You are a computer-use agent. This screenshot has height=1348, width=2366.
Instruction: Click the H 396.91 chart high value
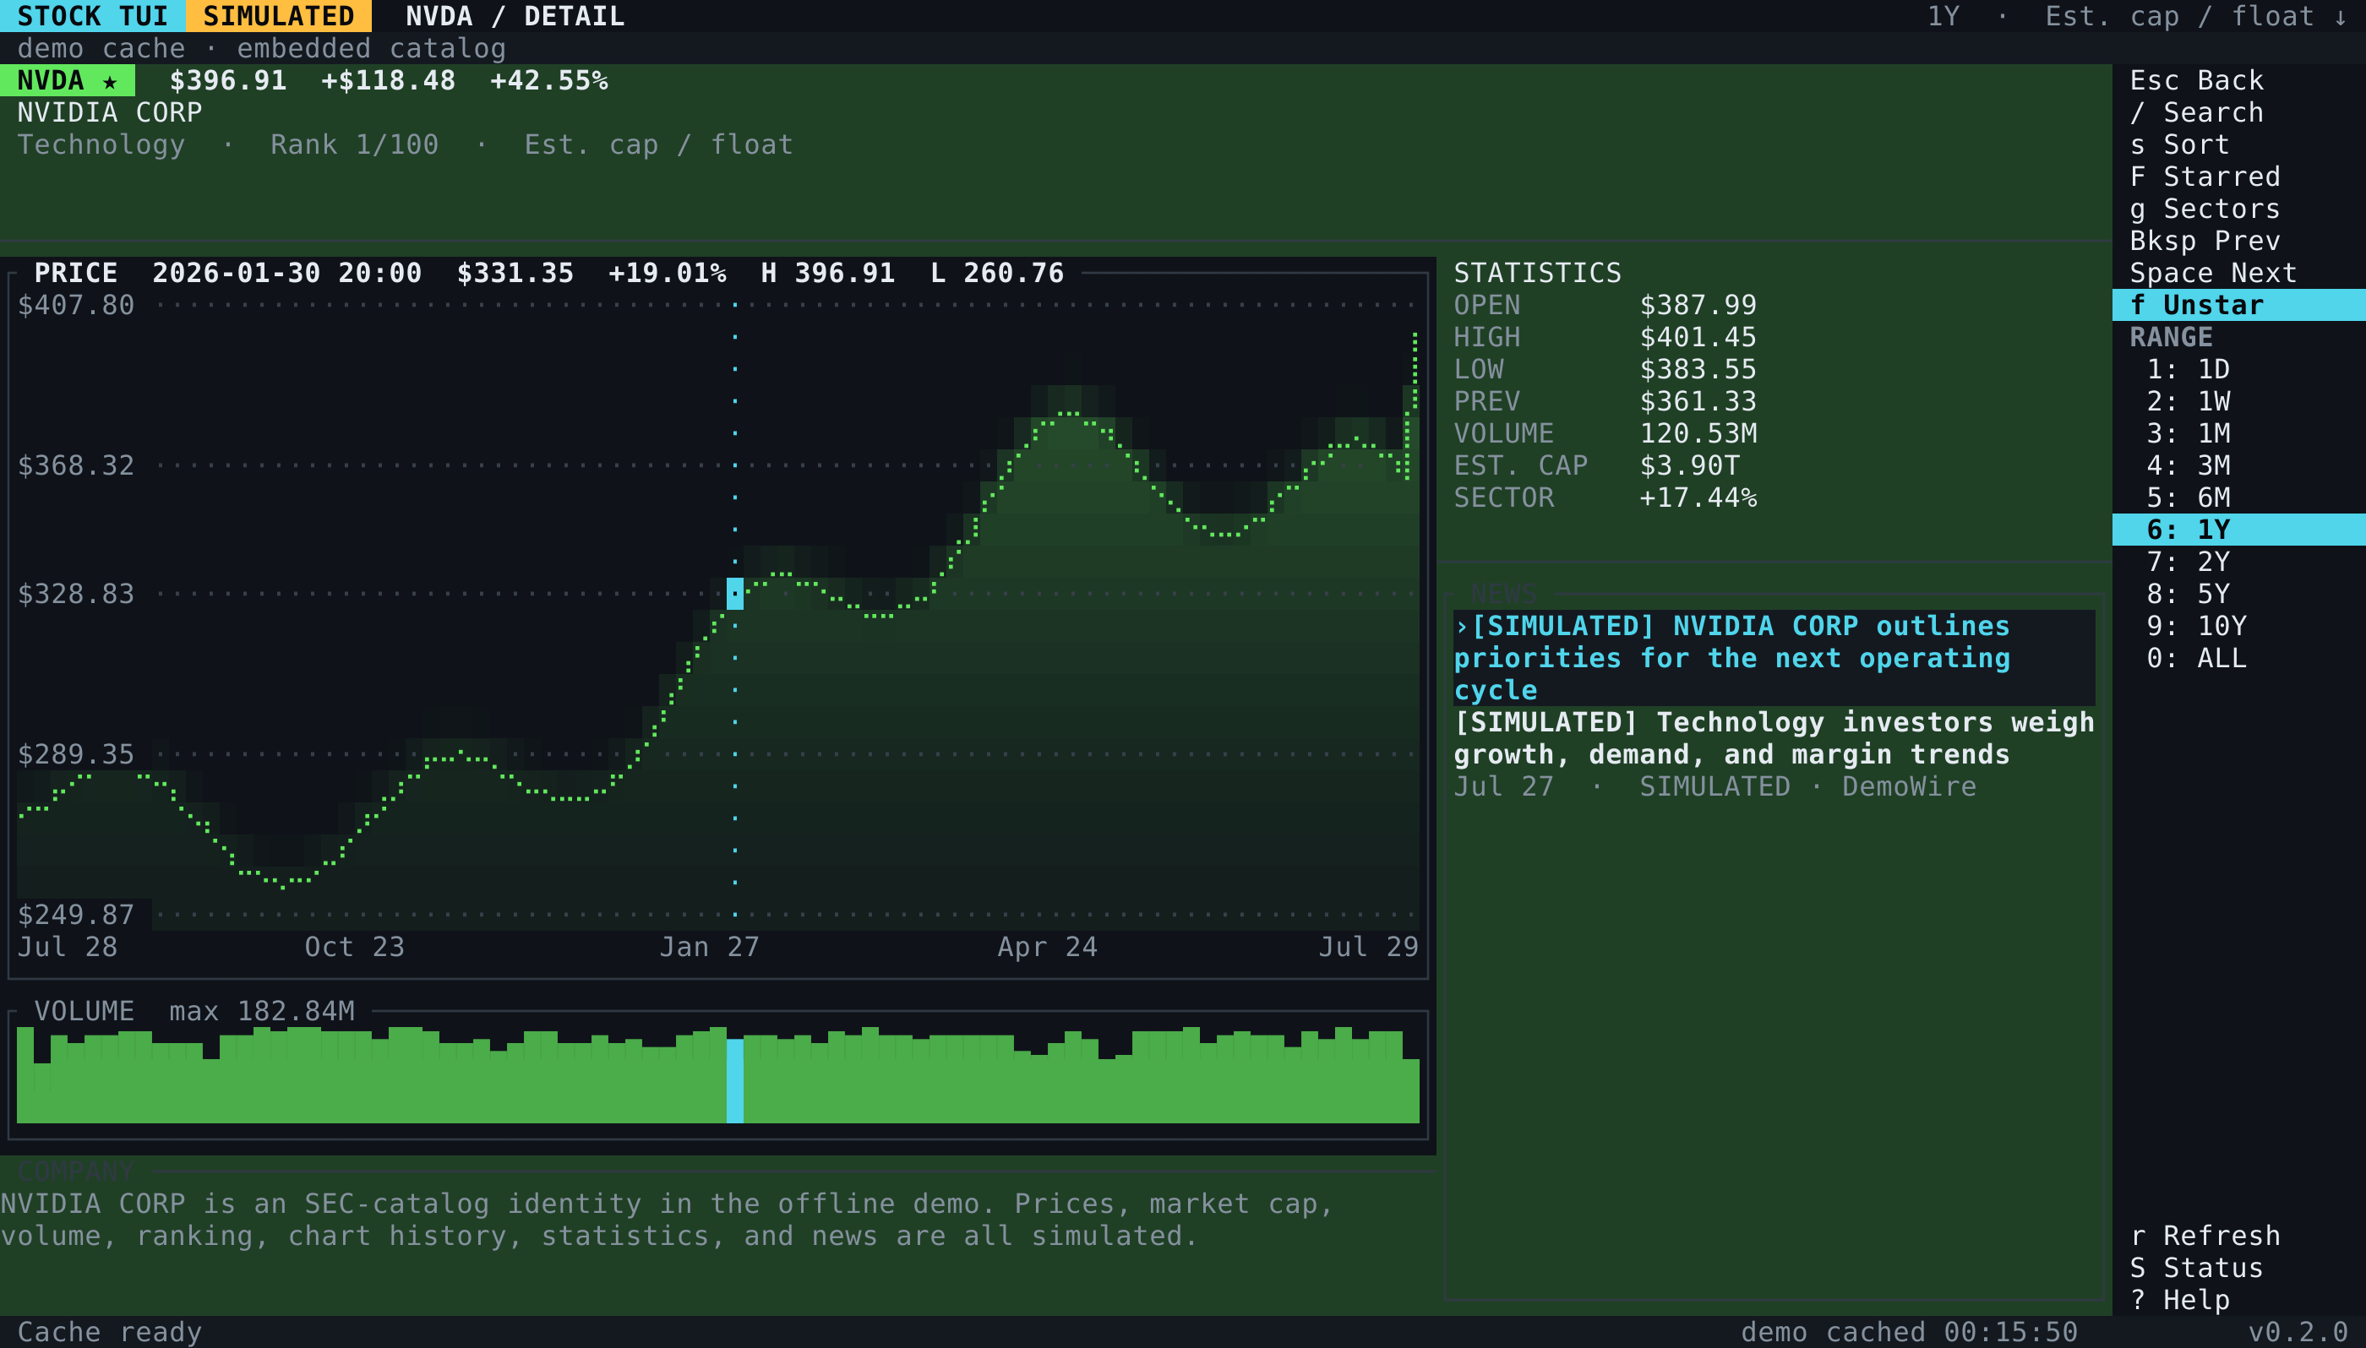coord(828,273)
